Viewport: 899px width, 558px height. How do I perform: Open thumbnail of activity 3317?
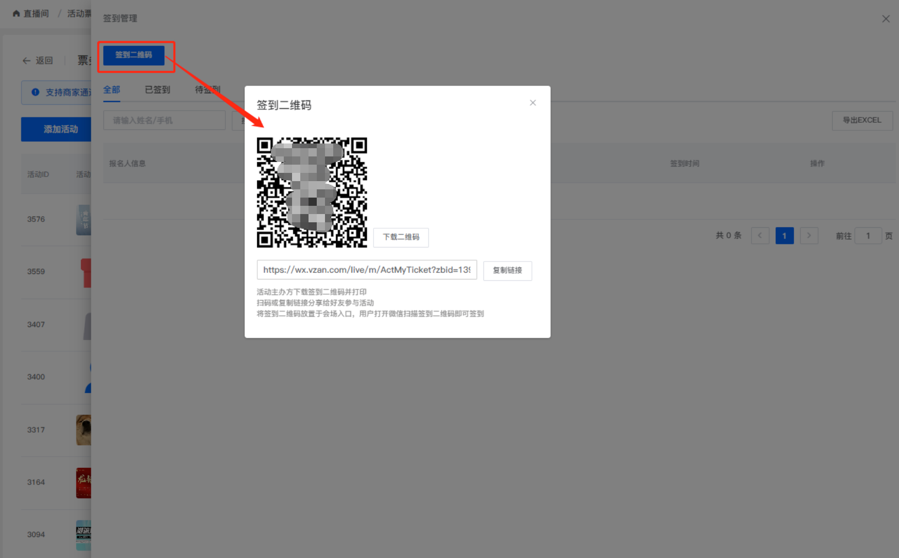tap(84, 429)
